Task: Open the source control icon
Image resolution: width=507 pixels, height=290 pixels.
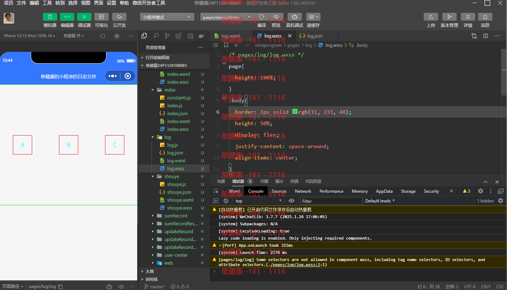Action: 167,36
